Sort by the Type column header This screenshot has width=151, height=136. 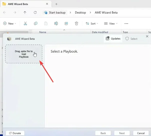point(125,32)
